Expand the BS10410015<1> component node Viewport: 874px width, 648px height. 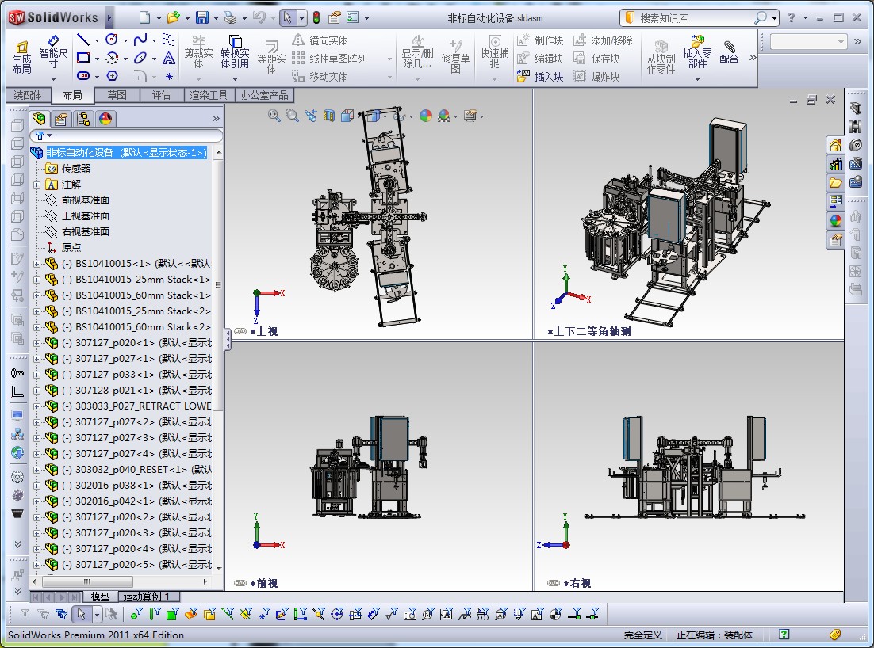[x=37, y=264]
